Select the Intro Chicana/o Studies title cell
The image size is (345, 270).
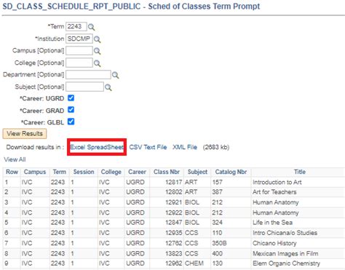click(x=285, y=233)
